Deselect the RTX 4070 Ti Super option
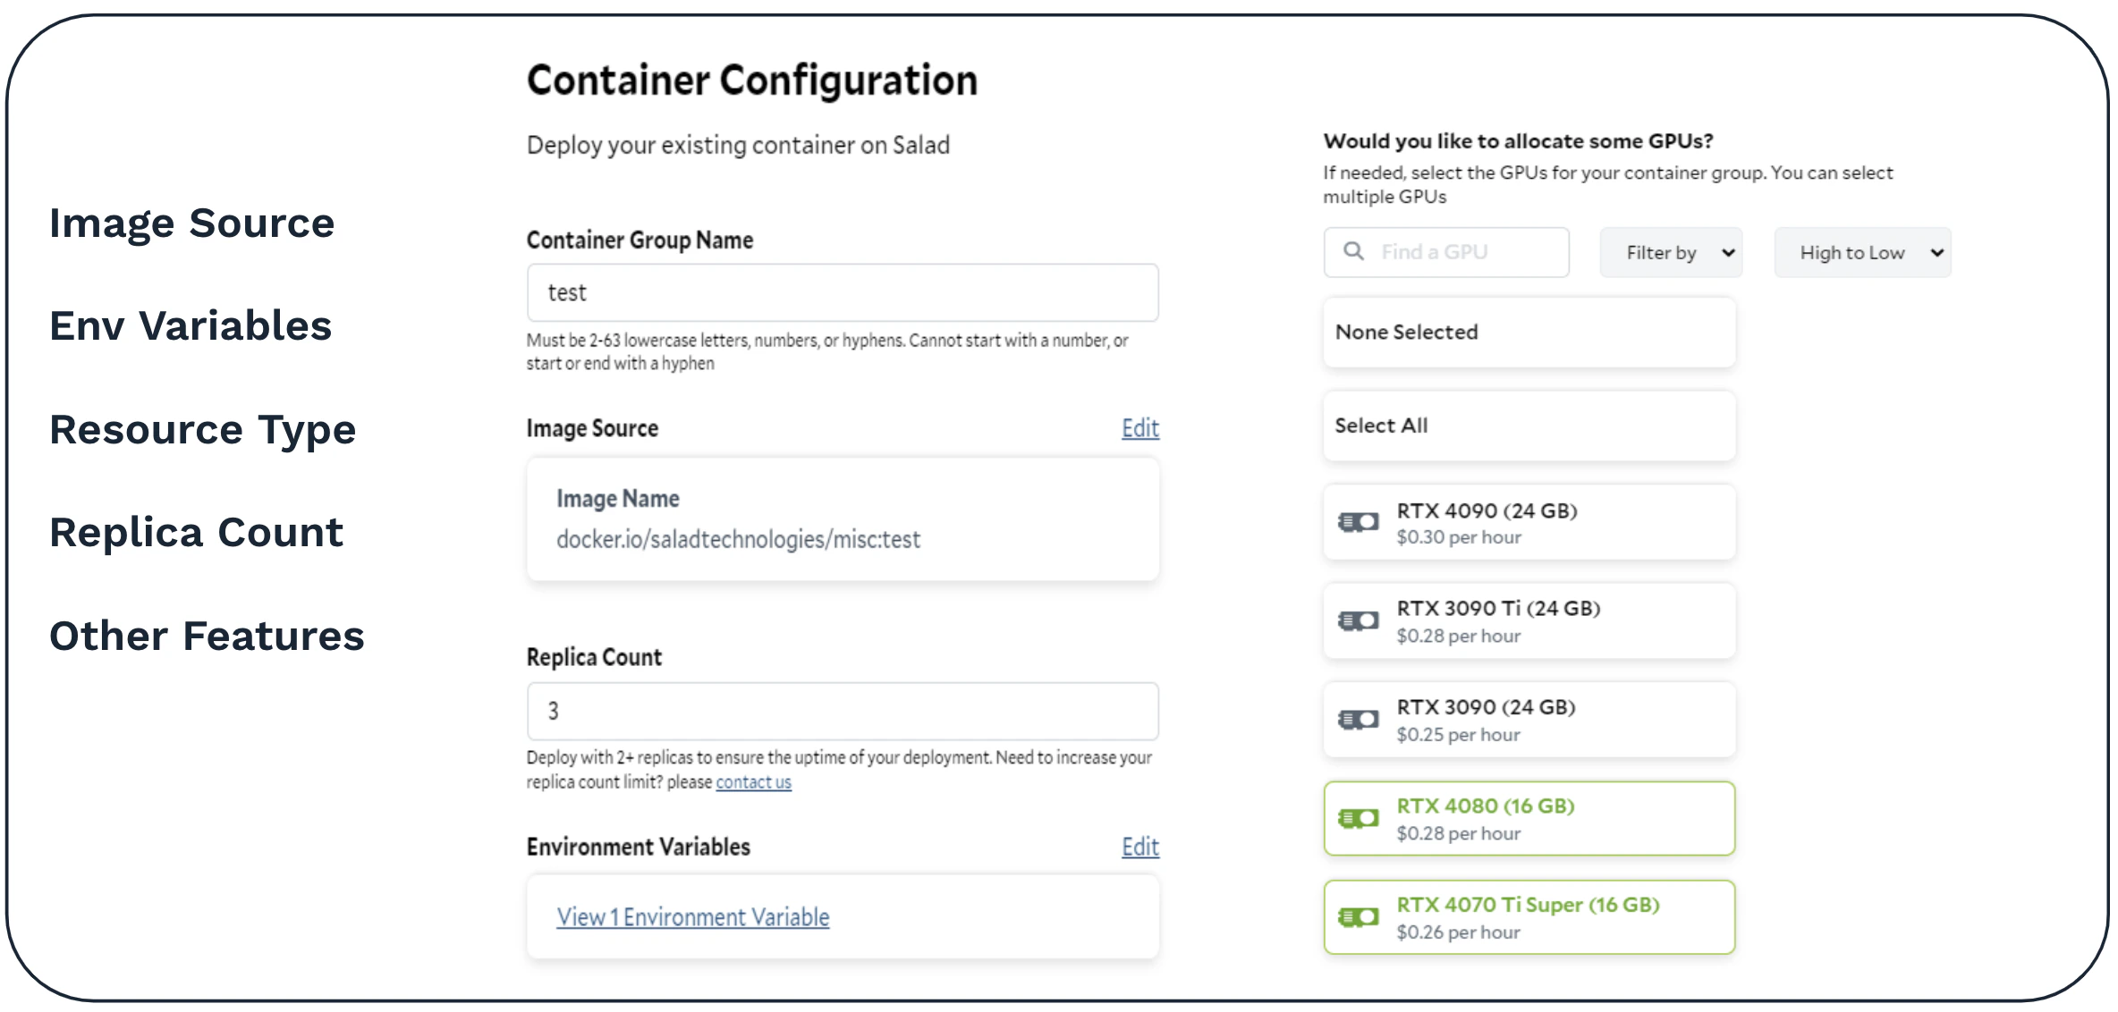This screenshot has height=1012, width=2118. (x=1529, y=917)
